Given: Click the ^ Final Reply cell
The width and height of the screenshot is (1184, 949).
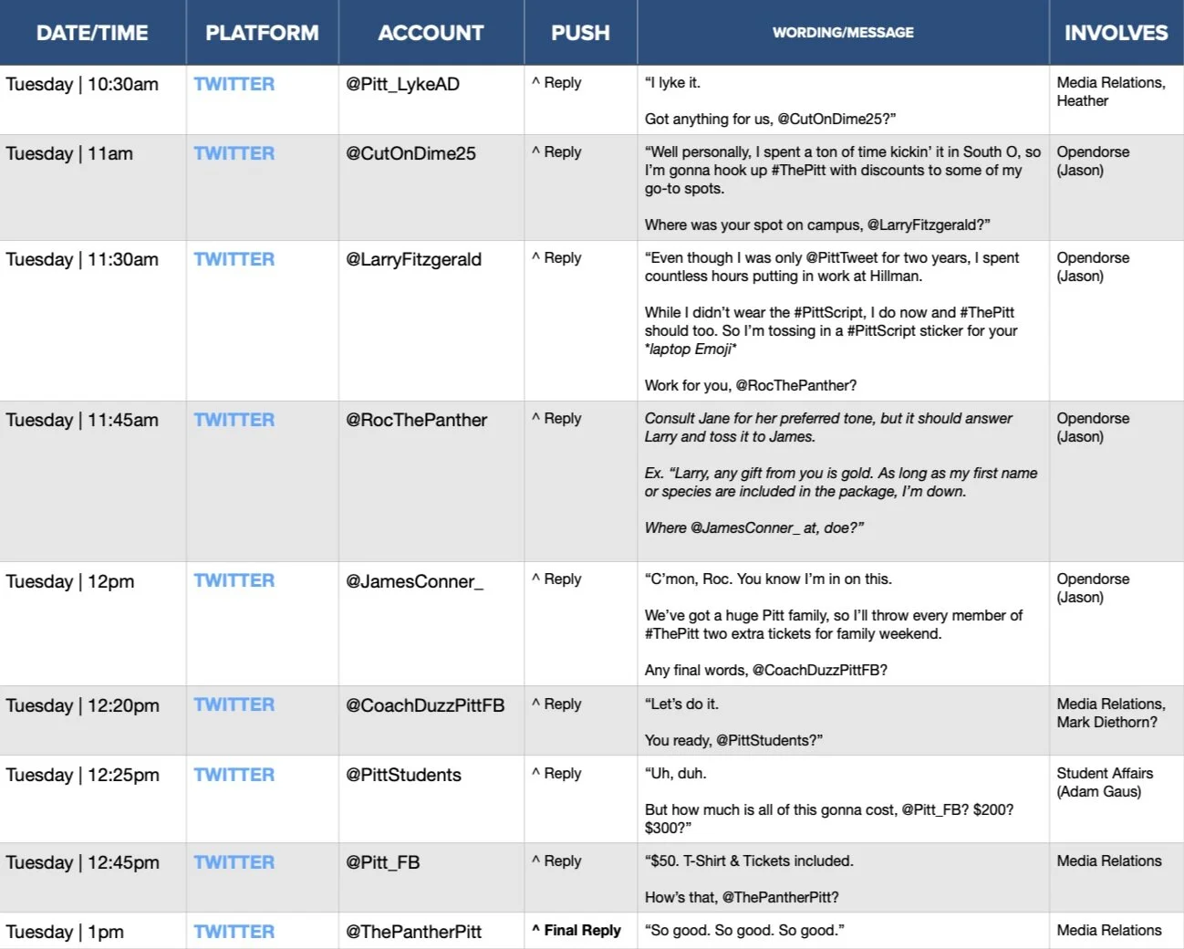Looking at the screenshot, I should click(x=580, y=931).
